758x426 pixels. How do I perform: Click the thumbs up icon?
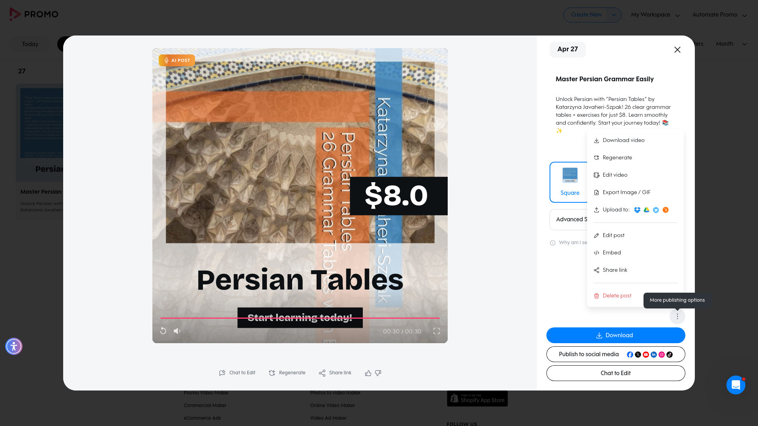[x=368, y=373]
